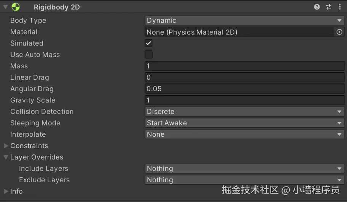Screen dimensions: 347x202
Task: Open the Interpolate dropdown
Action: click(245, 134)
